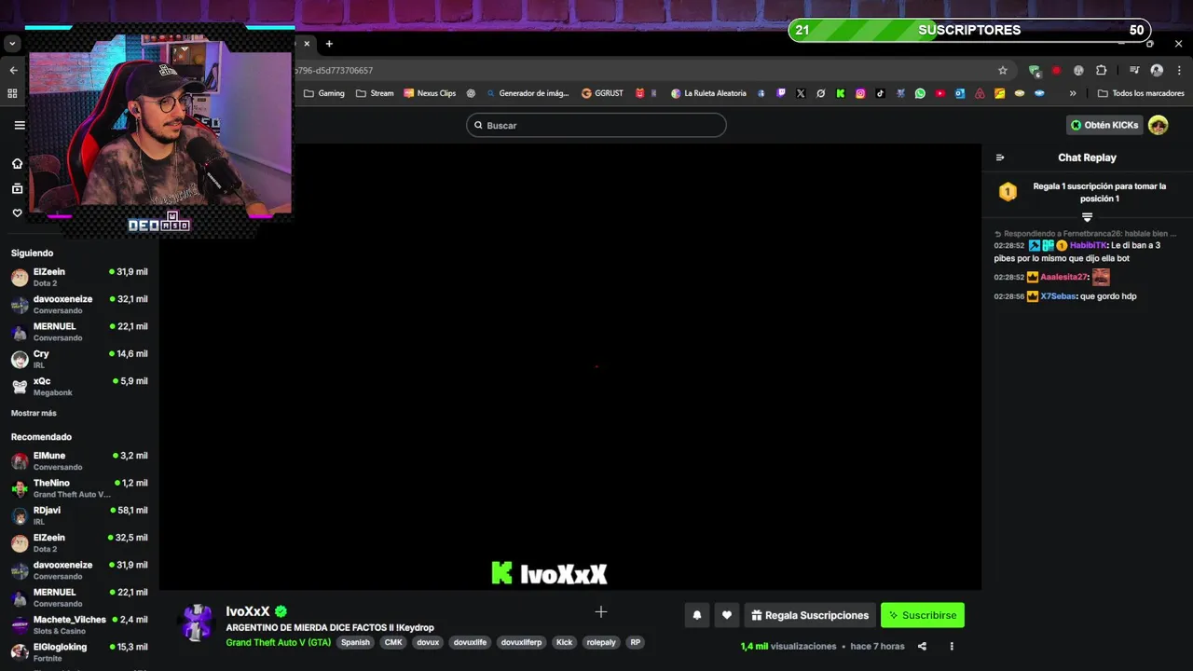Open the Chrome profile avatar

tap(1157, 70)
